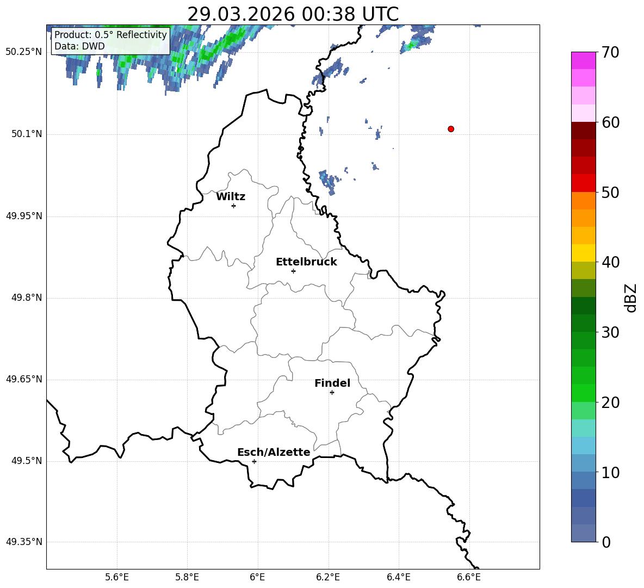Click the Data: DWD text

79,46
